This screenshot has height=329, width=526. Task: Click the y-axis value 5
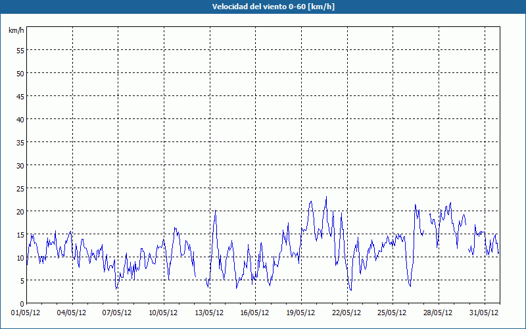coord(22,281)
